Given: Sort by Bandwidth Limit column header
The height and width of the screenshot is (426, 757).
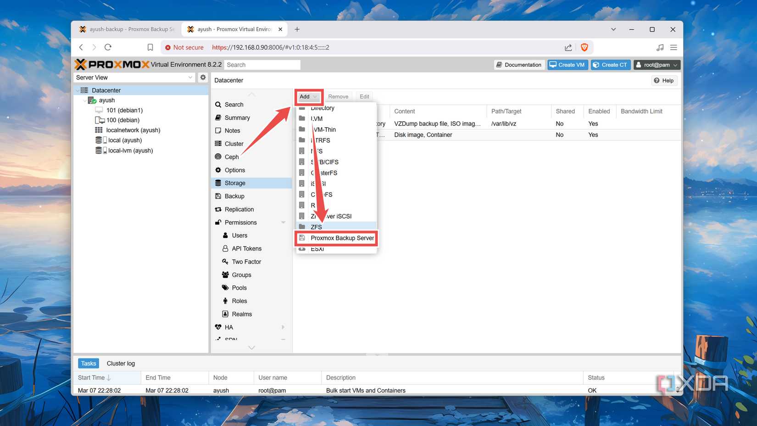Looking at the screenshot, I should 648,112.
